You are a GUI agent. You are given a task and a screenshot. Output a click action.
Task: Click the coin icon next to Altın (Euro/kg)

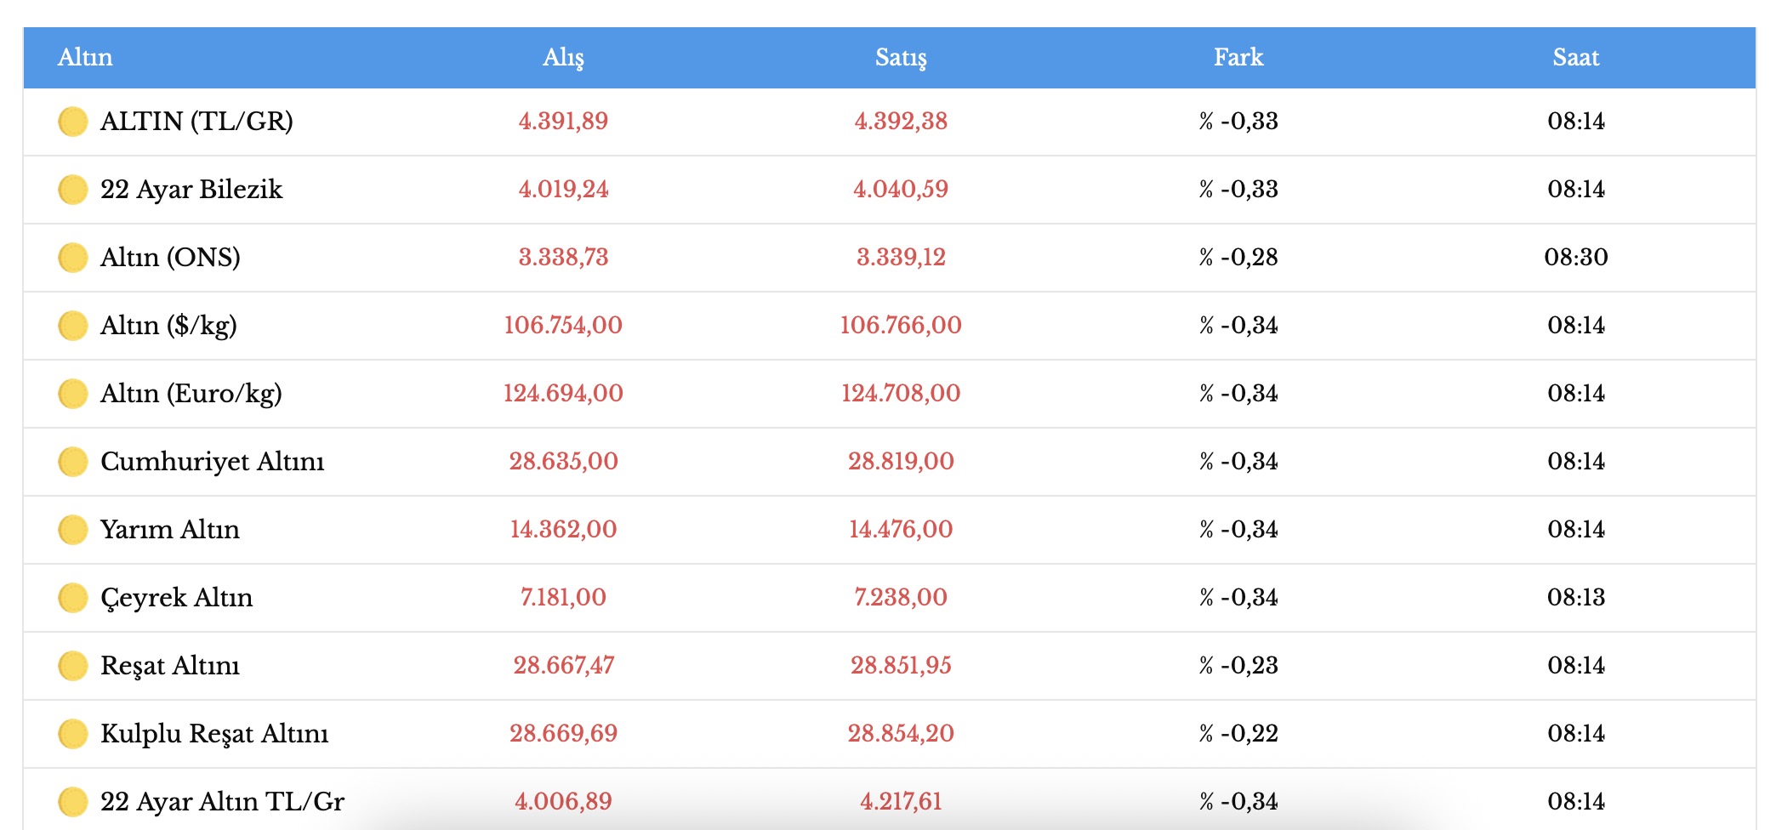[x=73, y=394]
